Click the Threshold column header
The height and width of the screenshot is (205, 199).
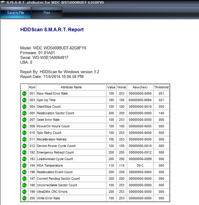tap(161, 87)
